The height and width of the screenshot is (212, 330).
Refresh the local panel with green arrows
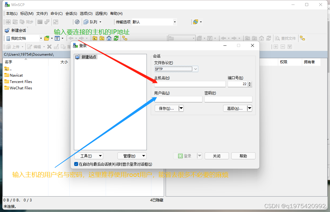[116, 38]
